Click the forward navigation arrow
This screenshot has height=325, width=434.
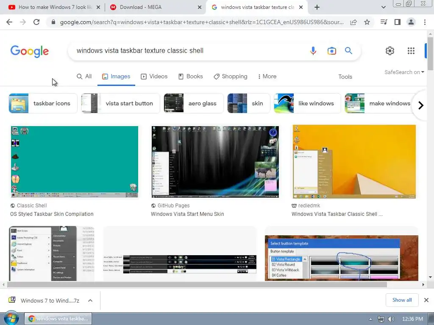(23, 22)
